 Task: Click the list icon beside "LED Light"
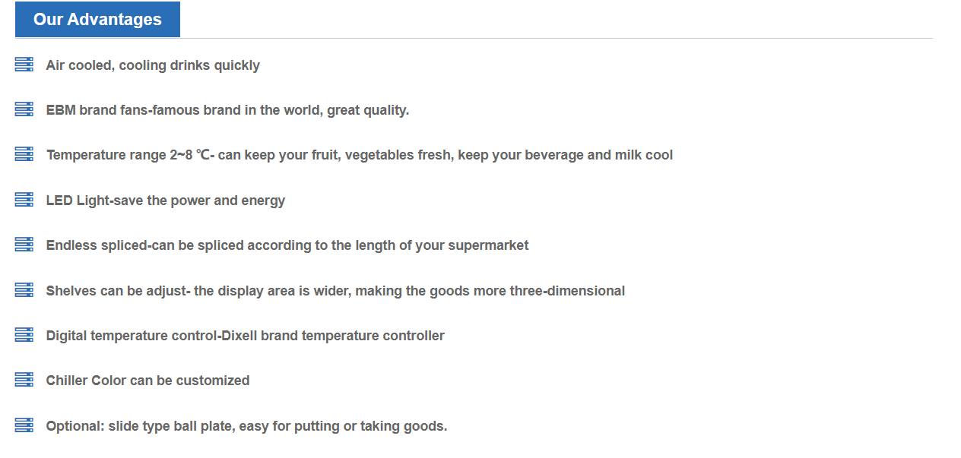(x=24, y=200)
